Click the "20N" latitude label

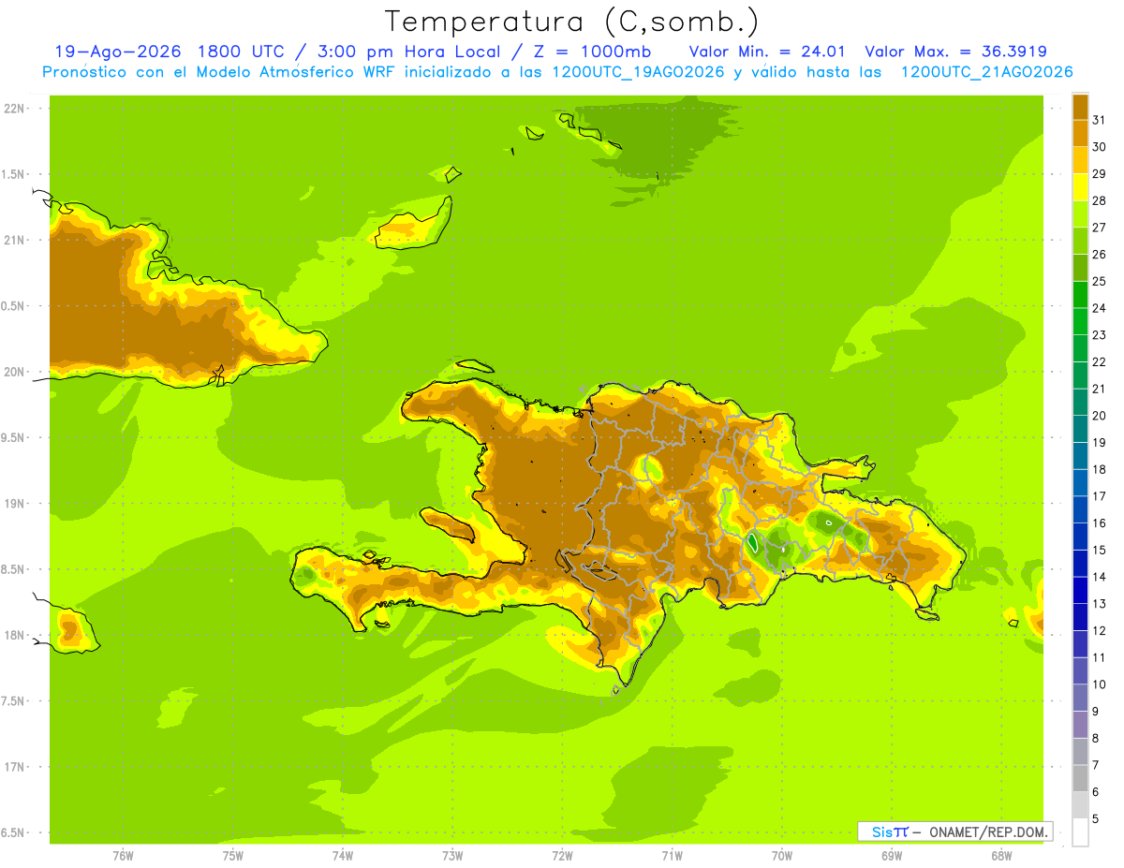coord(15,372)
